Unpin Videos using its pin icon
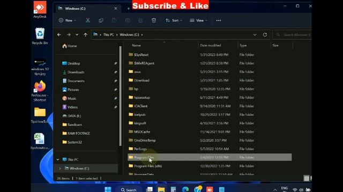 coord(115,107)
